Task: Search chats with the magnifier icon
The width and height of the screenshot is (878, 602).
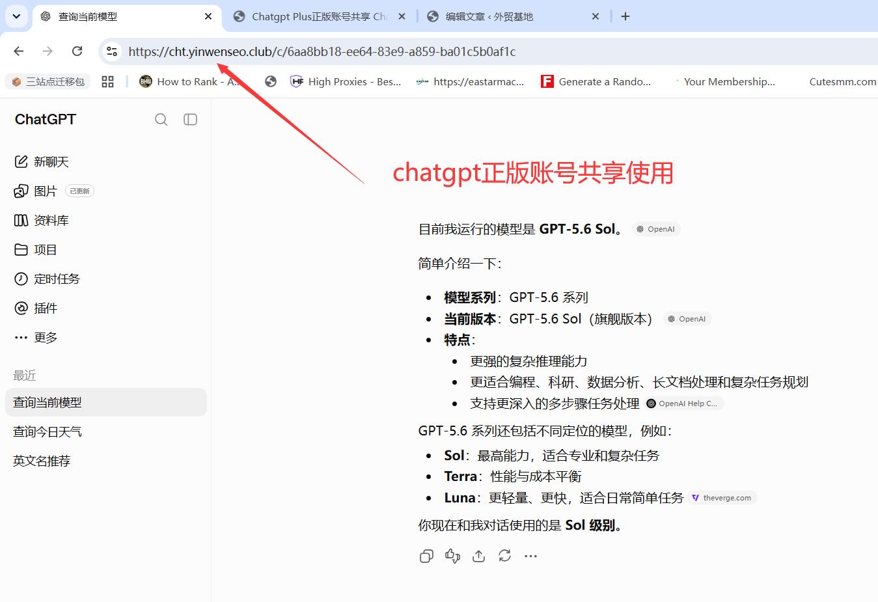Action: point(161,119)
